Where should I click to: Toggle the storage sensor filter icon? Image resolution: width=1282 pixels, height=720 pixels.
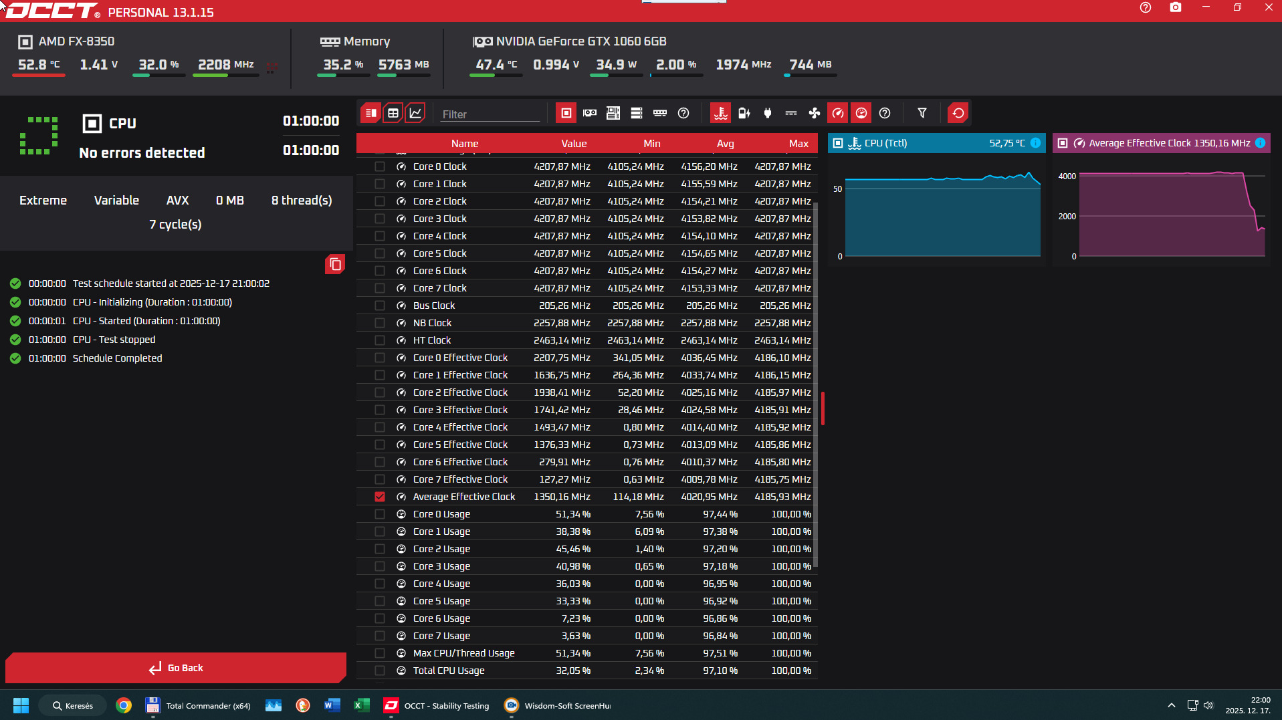(x=637, y=113)
